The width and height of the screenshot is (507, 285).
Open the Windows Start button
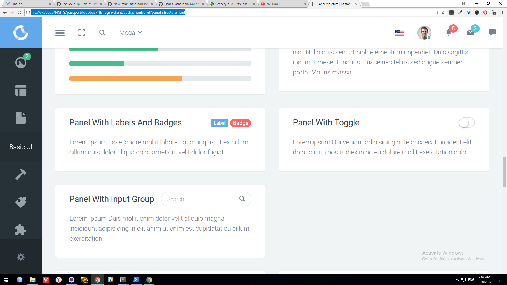6,280
